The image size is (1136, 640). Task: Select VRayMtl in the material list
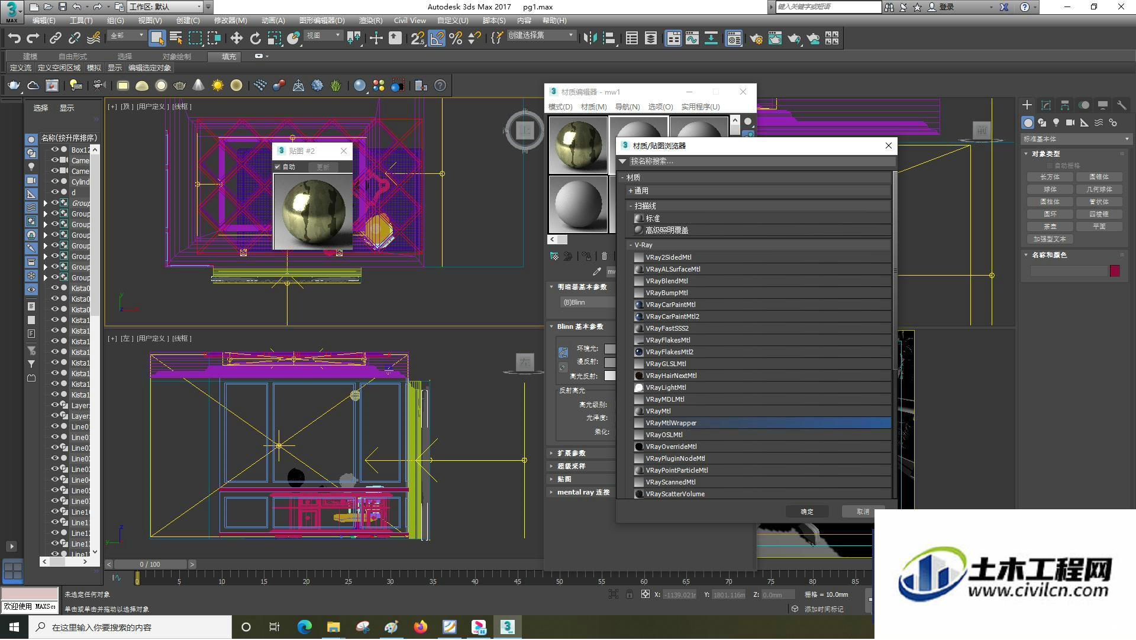point(762,411)
